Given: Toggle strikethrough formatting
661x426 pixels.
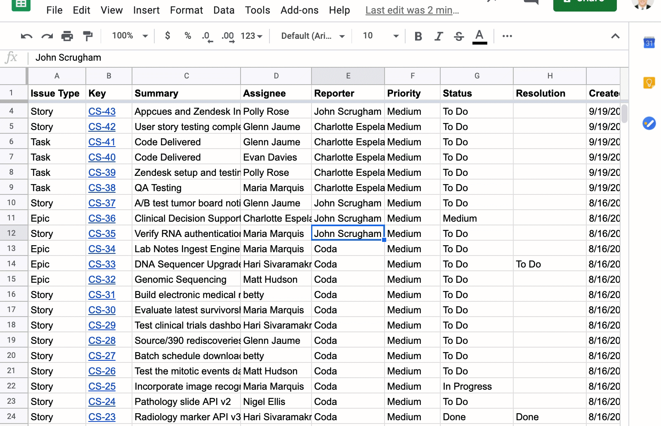Looking at the screenshot, I should [459, 36].
